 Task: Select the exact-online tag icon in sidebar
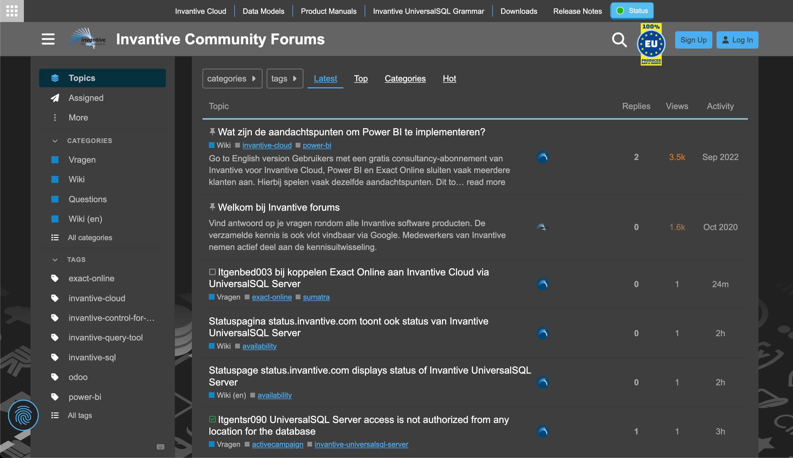pyautogui.click(x=55, y=278)
